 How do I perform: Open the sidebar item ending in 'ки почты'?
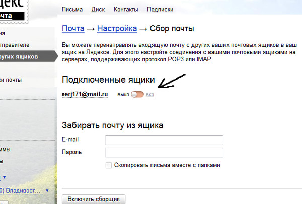[11, 80]
